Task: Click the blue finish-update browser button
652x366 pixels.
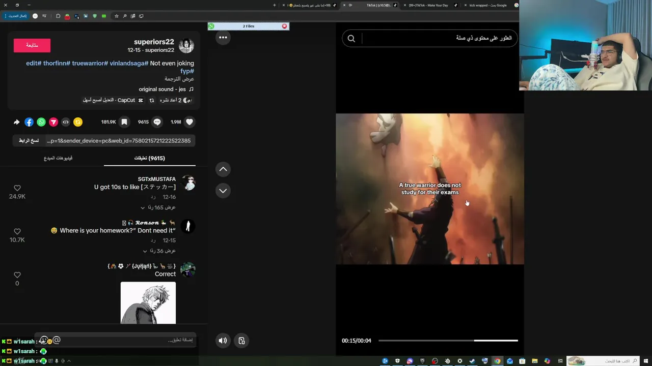Action: click(16, 16)
